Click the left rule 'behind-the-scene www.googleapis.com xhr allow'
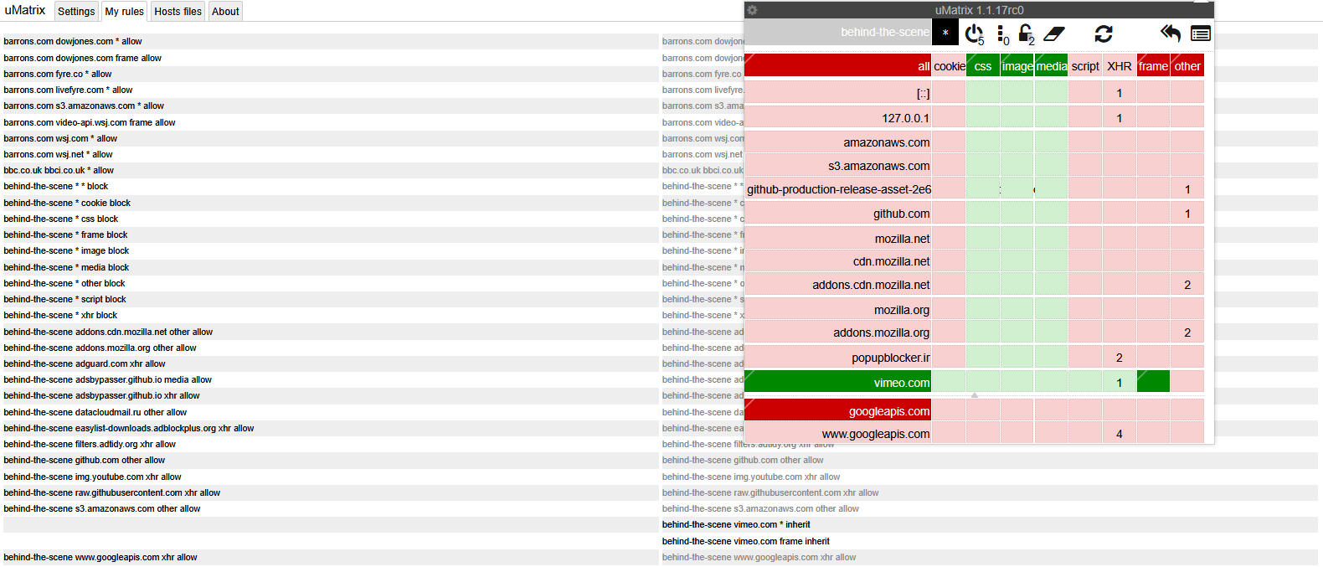The height and width of the screenshot is (567, 1323). 100,557
